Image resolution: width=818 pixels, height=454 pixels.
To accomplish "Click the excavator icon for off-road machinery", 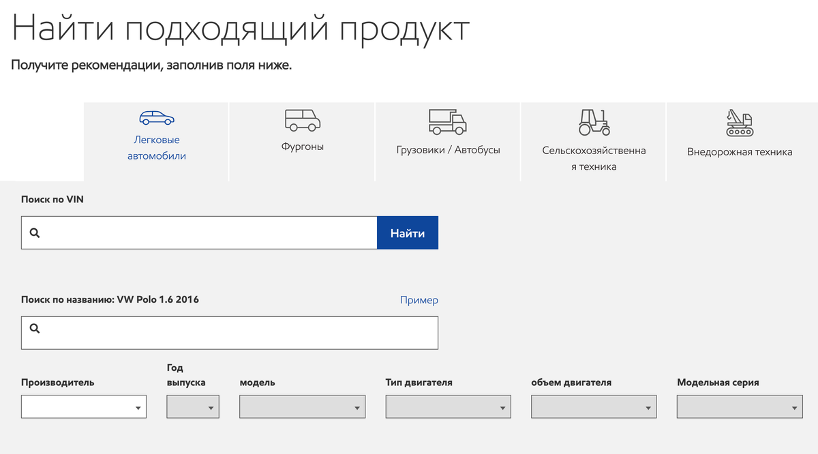I will coord(740,122).
